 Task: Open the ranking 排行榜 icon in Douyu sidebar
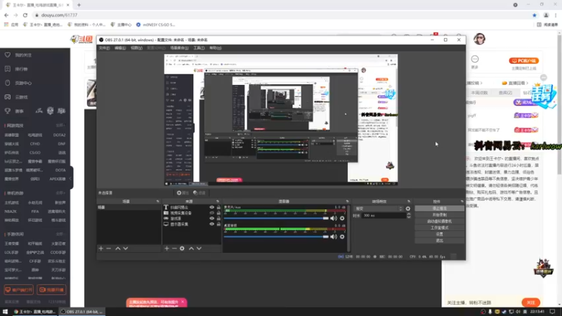click(x=8, y=69)
